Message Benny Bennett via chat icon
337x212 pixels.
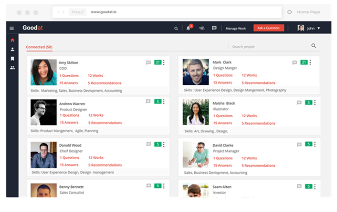pos(148,186)
